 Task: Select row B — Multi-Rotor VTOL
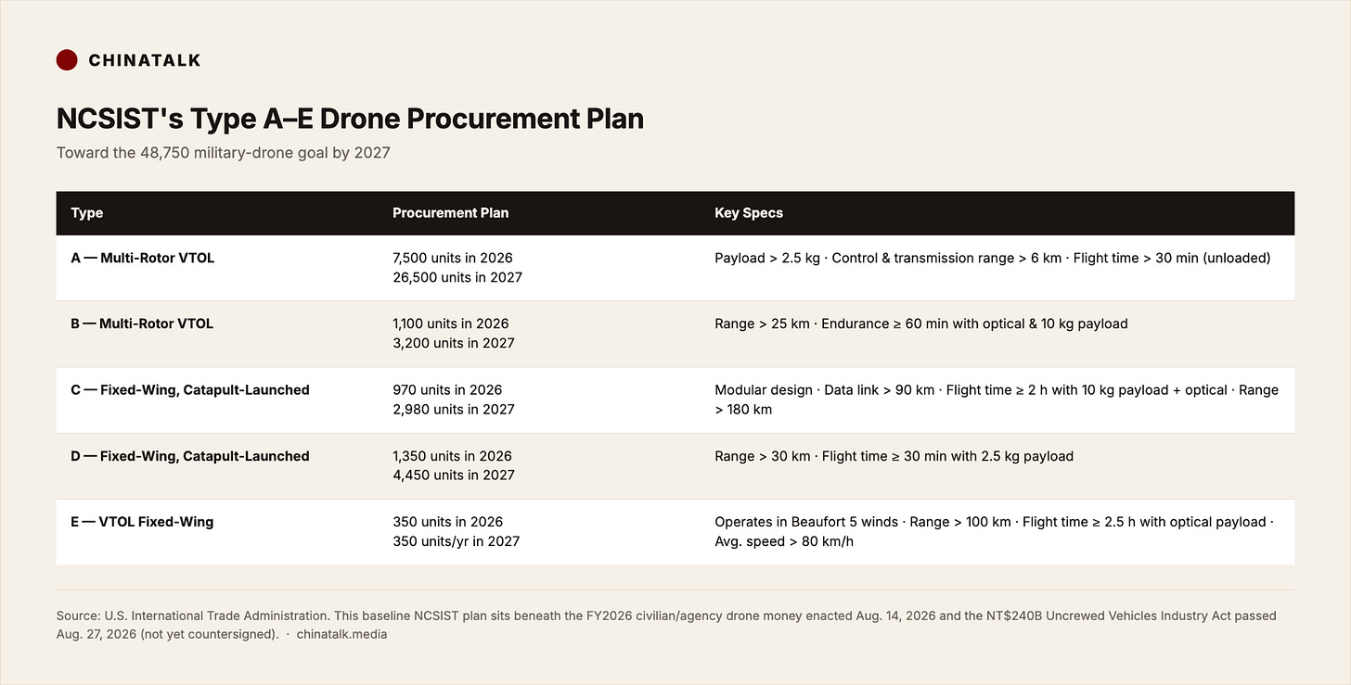coord(675,334)
